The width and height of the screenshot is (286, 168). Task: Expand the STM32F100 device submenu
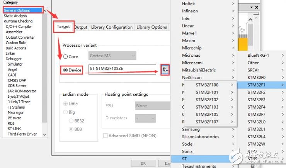tap(211, 85)
